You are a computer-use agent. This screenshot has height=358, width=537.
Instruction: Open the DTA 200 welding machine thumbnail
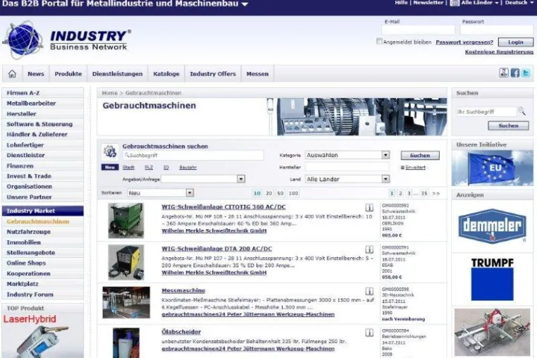coord(125,262)
